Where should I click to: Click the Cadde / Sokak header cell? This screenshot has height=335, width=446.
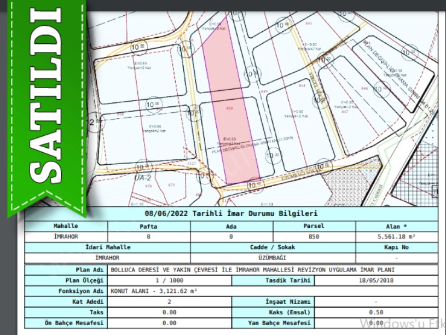point(273,247)
